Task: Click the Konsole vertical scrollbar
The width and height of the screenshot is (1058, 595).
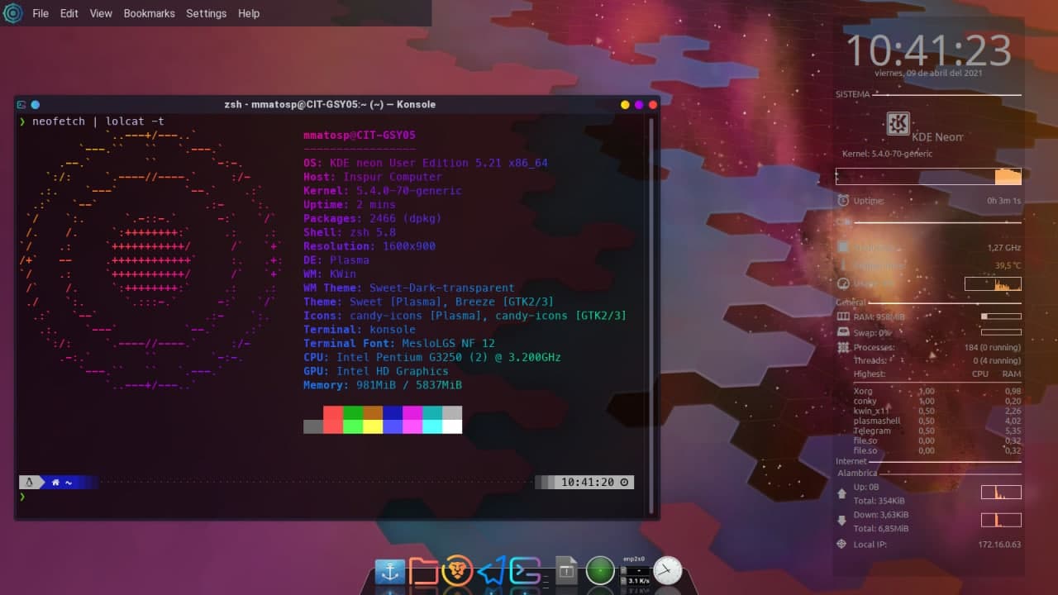Action: click(x=653, y=314)
